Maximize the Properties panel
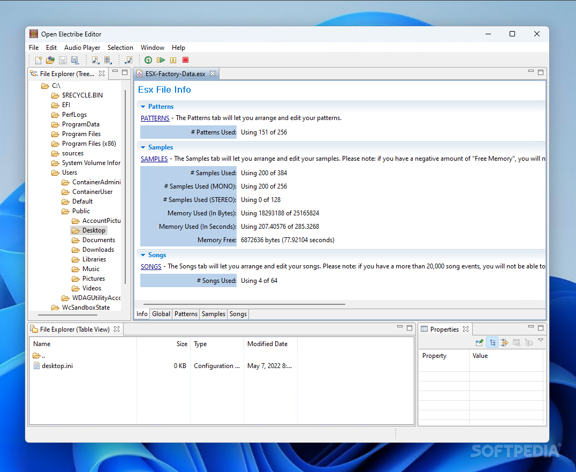 [x=541, y=327]
